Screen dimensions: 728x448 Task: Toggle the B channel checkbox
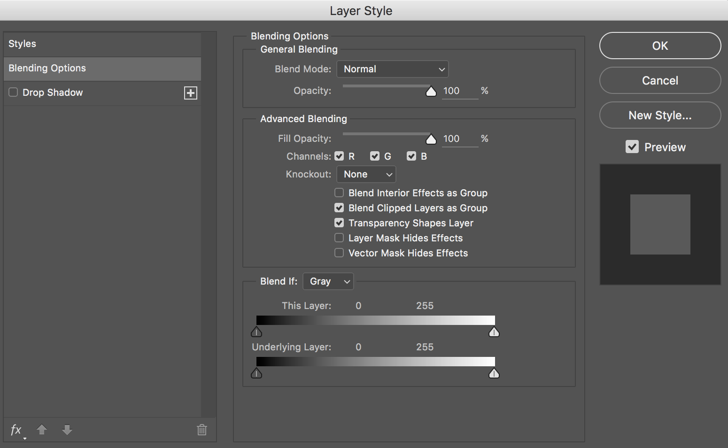(x=411, y=156)
